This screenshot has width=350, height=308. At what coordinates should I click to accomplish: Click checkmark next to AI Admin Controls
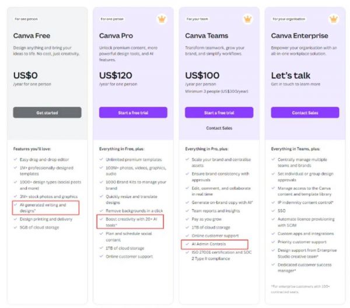[x=187, y=244]
